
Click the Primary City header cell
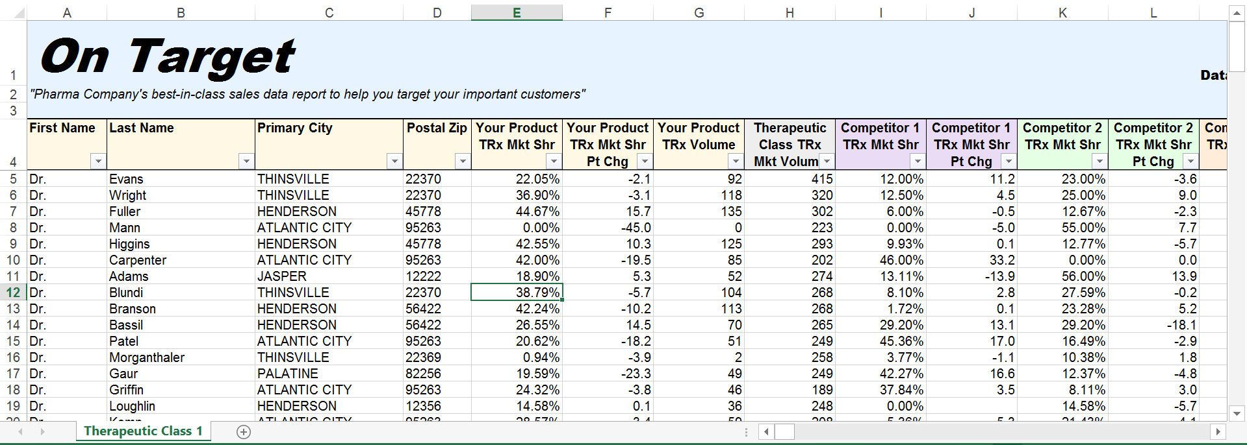click(329, 144)
